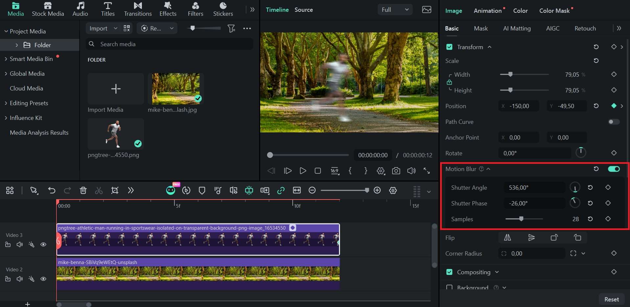Toggle the Motion Blur switch
The image size is (630, 307).
(614, 169)
